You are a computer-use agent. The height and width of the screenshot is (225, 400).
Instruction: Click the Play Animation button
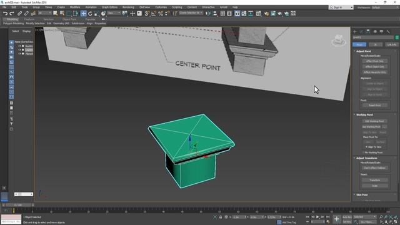pos(317,217)
